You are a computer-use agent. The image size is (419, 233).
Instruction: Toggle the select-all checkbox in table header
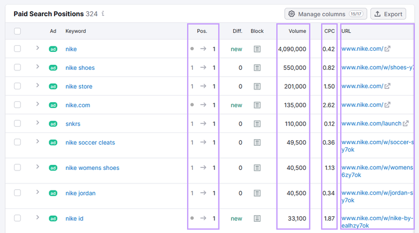click(17, 31)
